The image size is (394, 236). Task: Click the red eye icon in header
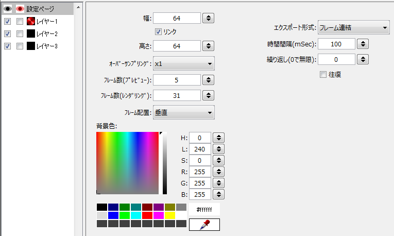(x=20, y=9)
